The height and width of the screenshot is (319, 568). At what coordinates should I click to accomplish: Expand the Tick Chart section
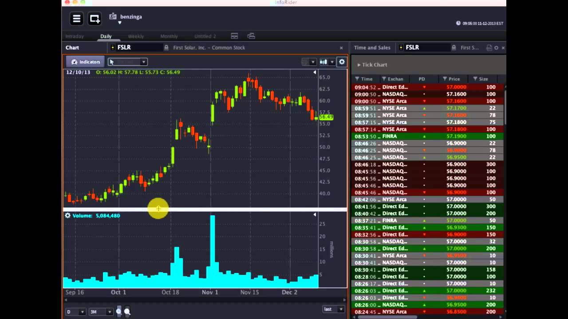point(372,65)
